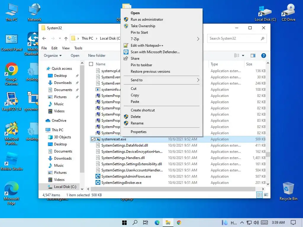Click This PC in the address bar
This screenshot has width=303, height=227.
(87, 38)
